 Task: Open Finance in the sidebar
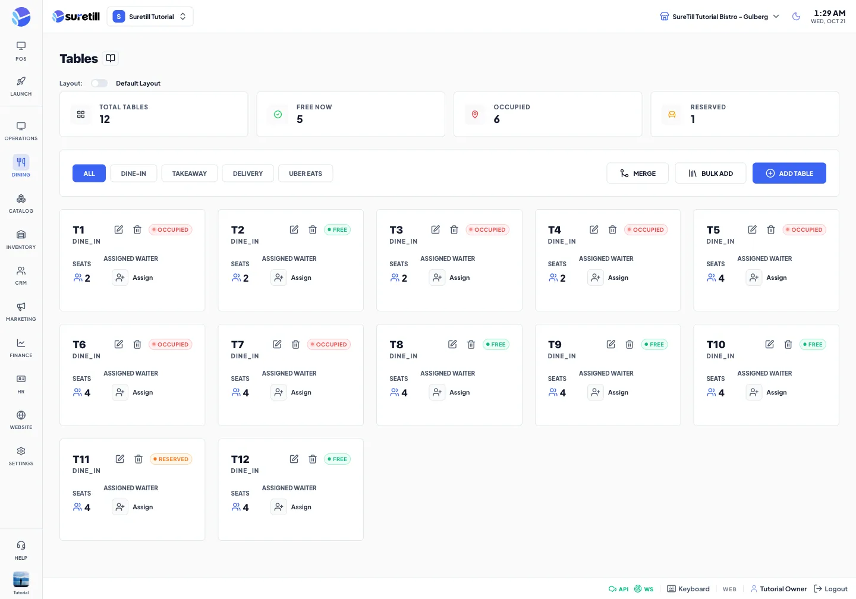21,348
